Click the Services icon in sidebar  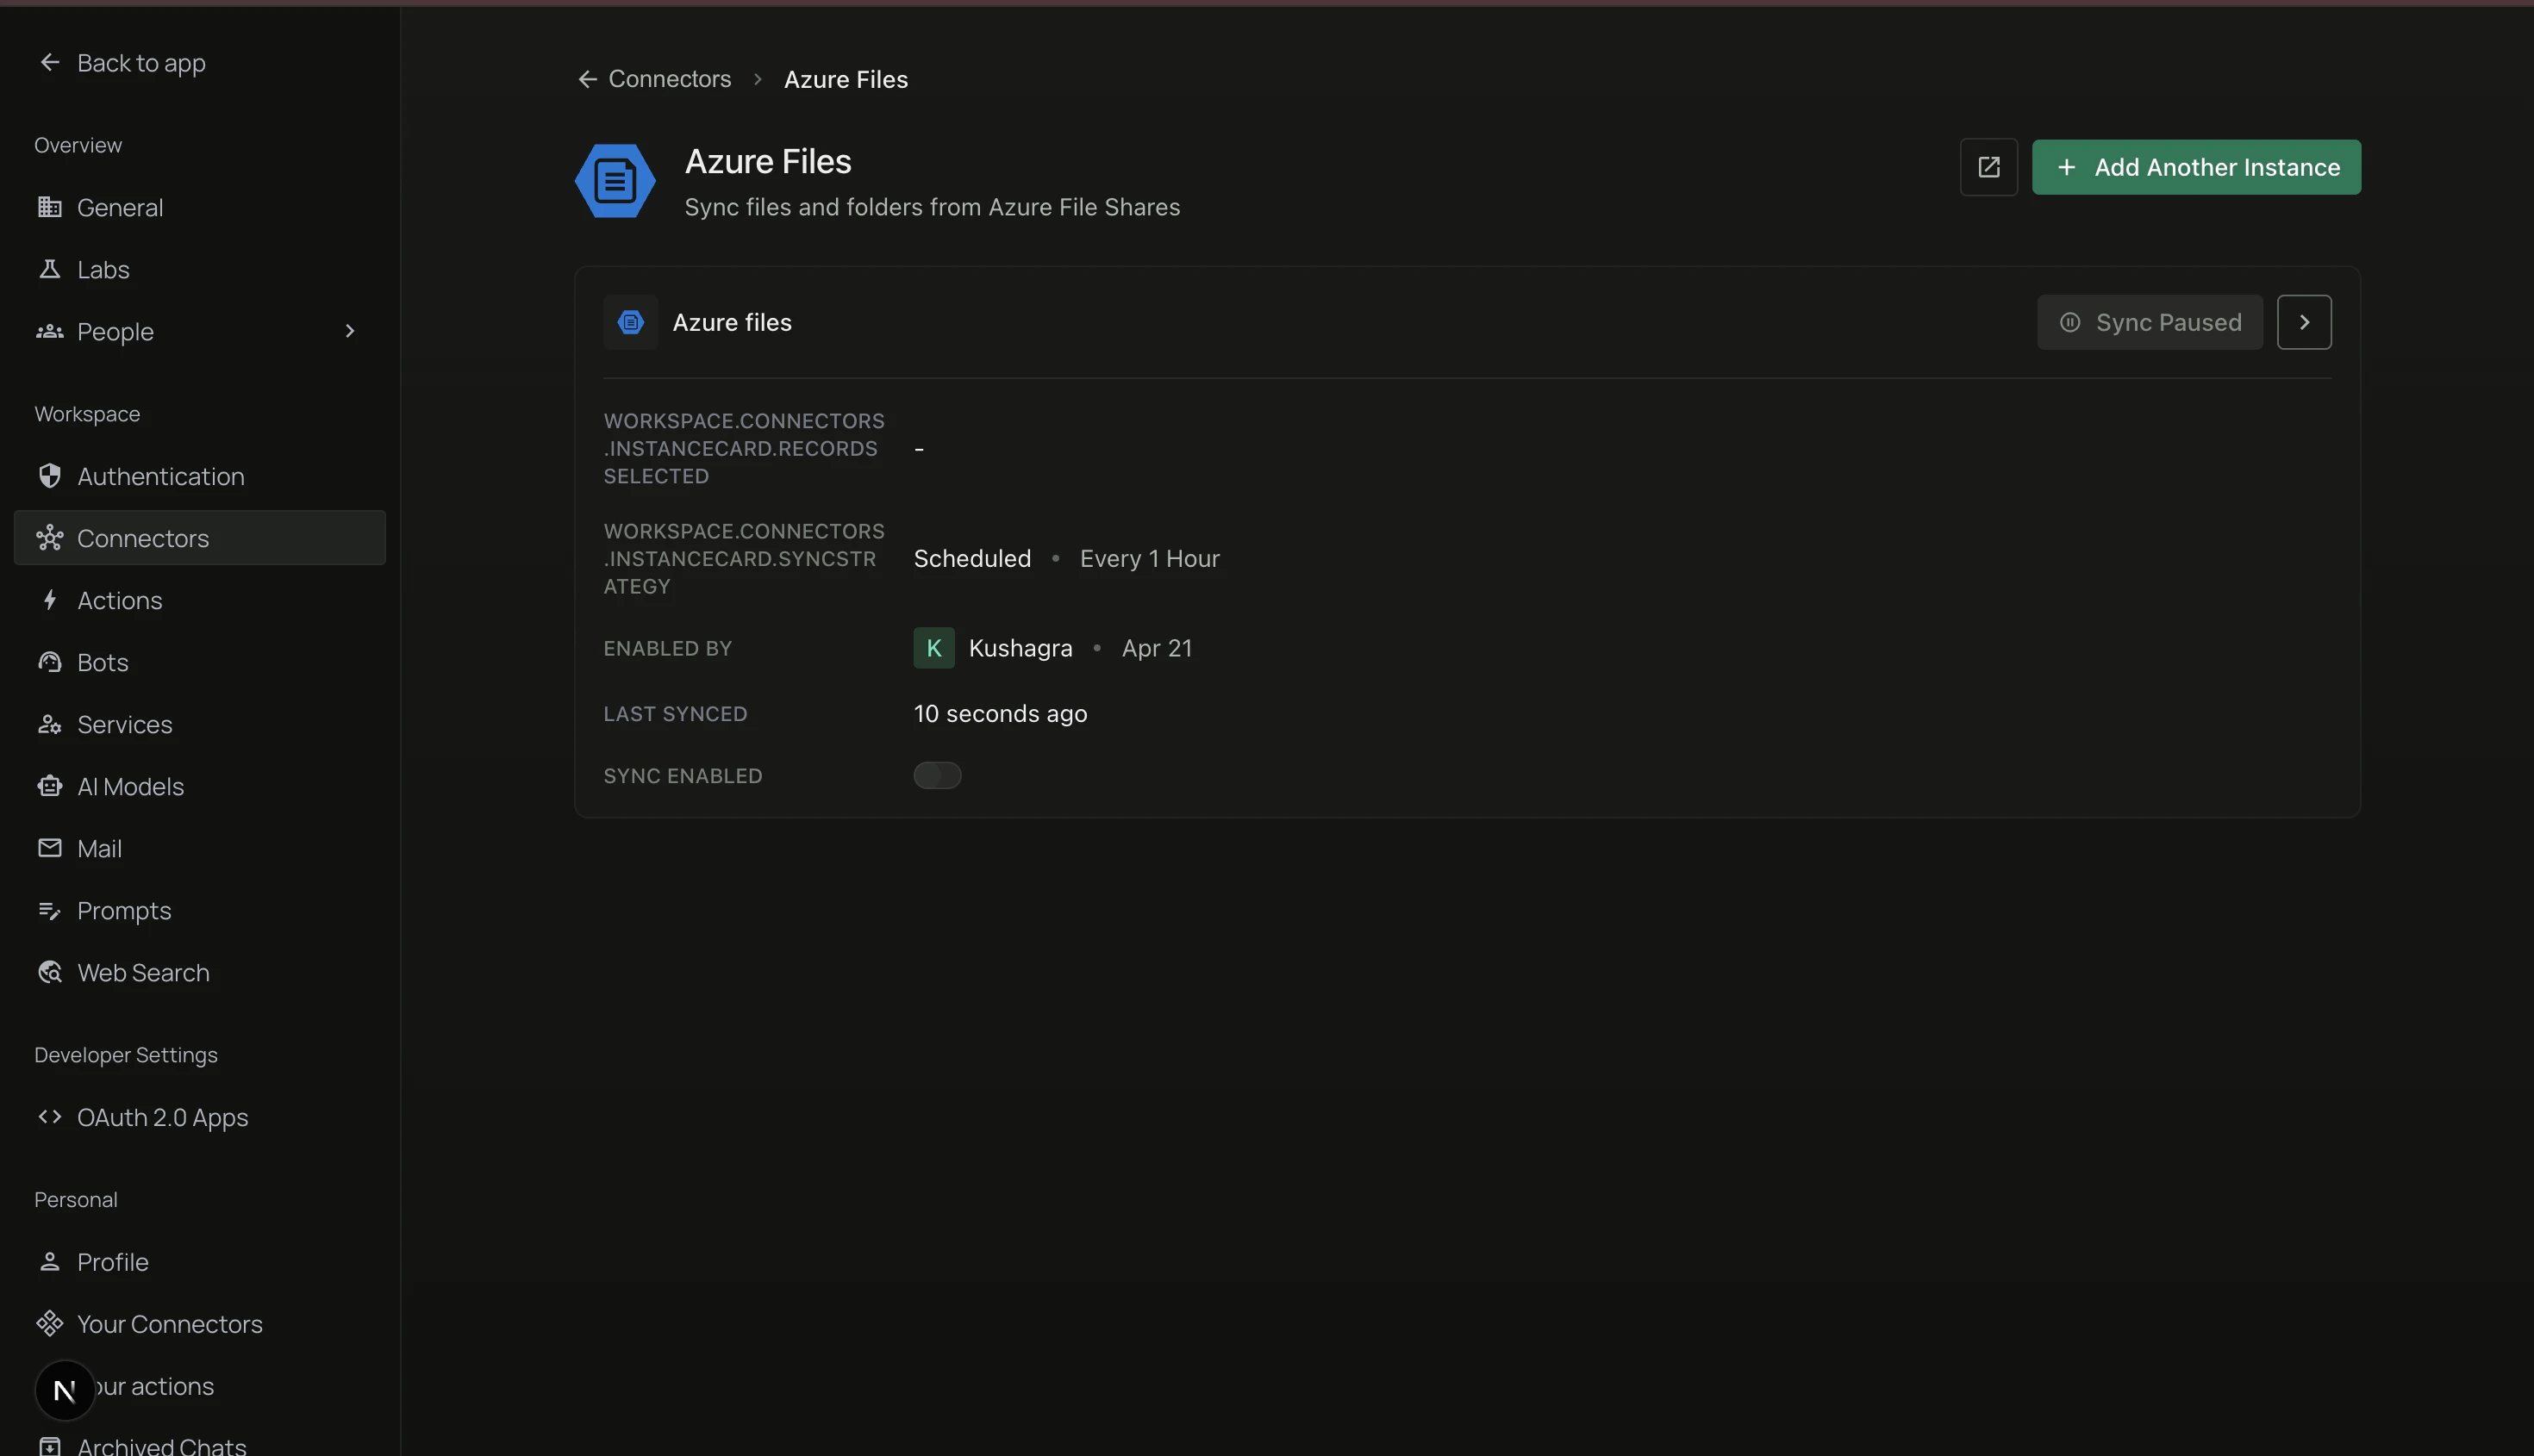tap(50, 724)
